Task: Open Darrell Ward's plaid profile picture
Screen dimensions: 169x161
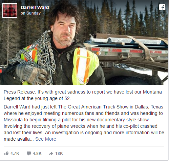Action: tap(10, 11)
